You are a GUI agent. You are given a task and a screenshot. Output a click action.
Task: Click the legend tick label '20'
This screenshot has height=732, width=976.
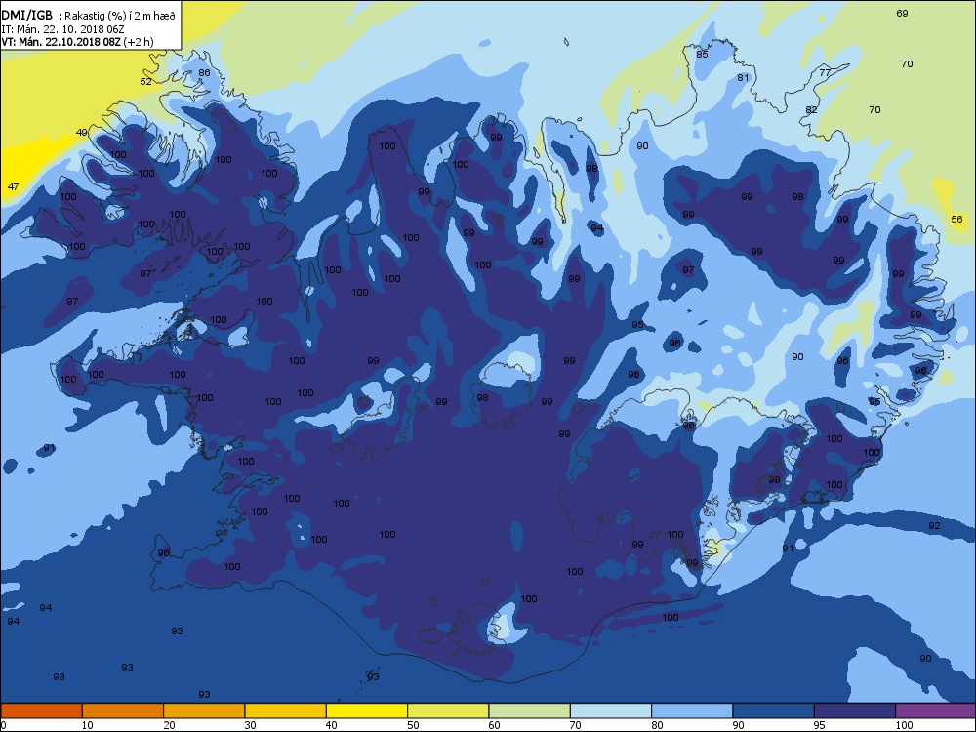(169, 725)
